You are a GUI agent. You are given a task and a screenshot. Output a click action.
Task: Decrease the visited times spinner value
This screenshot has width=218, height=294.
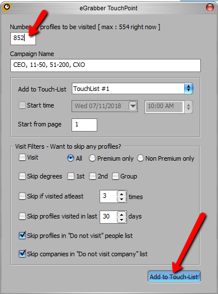pyautogui.click(x=122, y=200)
